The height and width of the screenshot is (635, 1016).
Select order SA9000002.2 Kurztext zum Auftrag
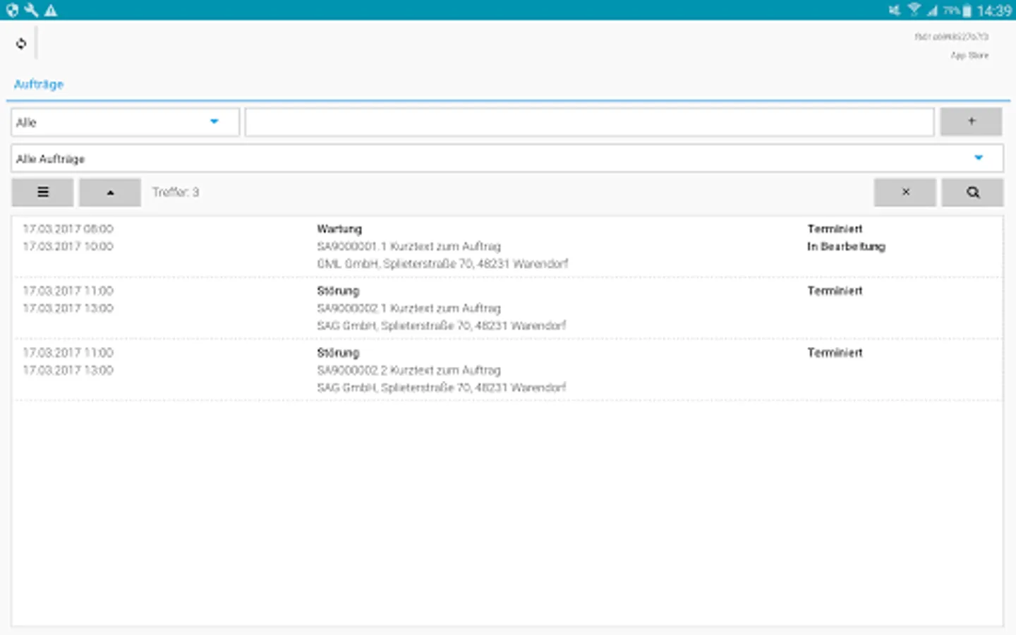[409, 370]
